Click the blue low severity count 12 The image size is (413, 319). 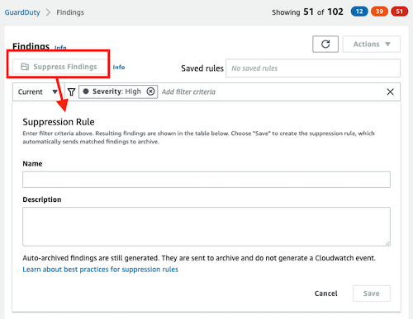pyautogui.click(x=359, y=12)
